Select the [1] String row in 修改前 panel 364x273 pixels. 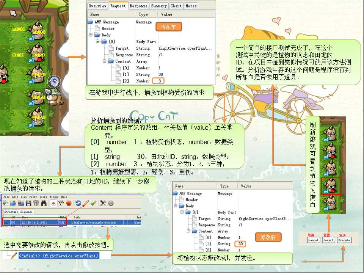coord(151,74)
